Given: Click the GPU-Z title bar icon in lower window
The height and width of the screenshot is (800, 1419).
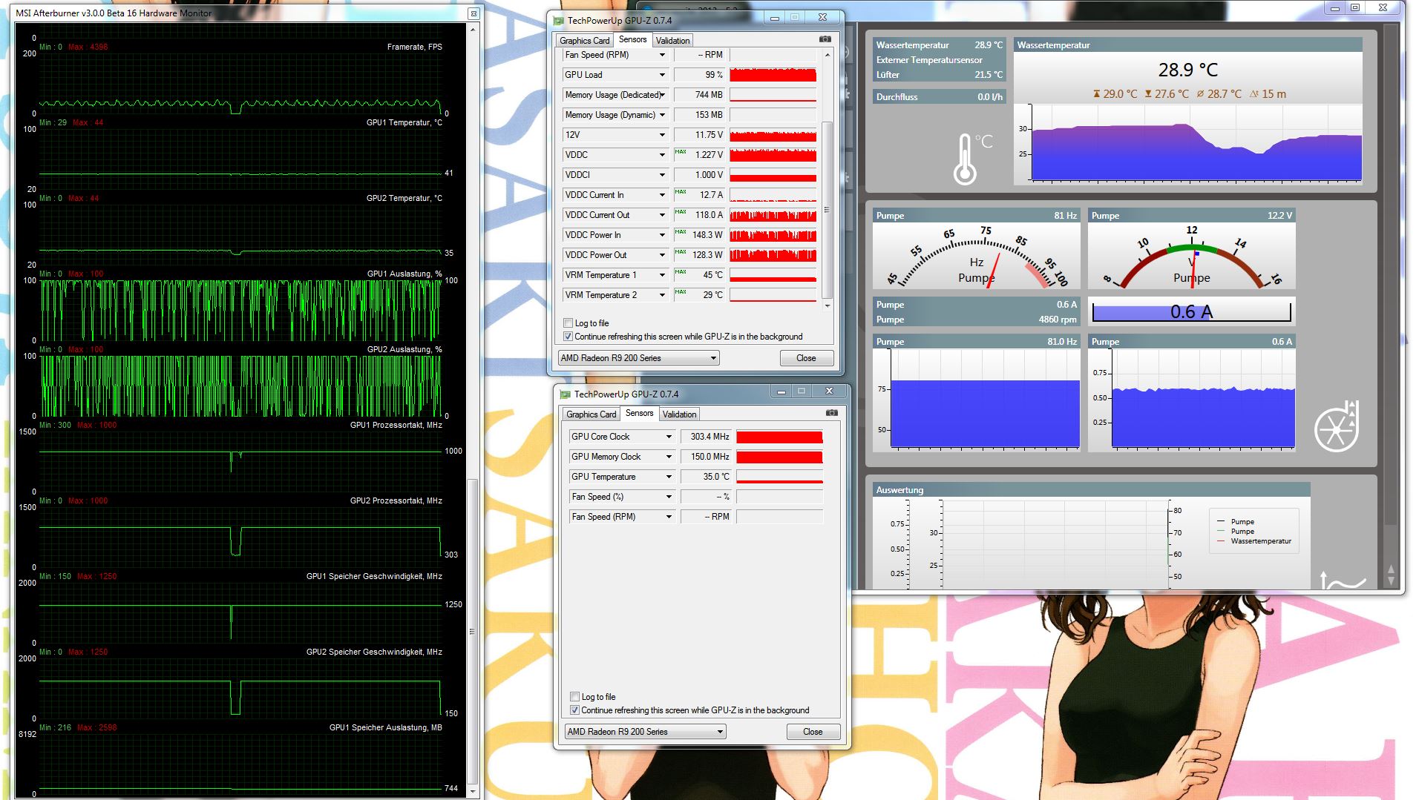Looking at the screenshot, I should click(x=566, y=394).
